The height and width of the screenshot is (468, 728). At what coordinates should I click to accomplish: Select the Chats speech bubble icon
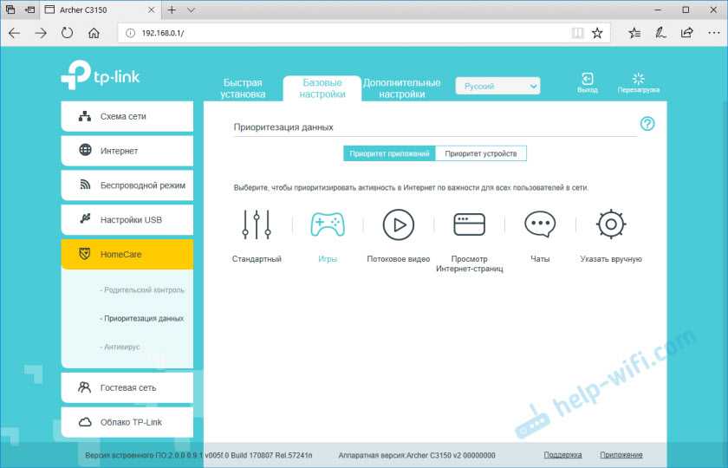540,224
